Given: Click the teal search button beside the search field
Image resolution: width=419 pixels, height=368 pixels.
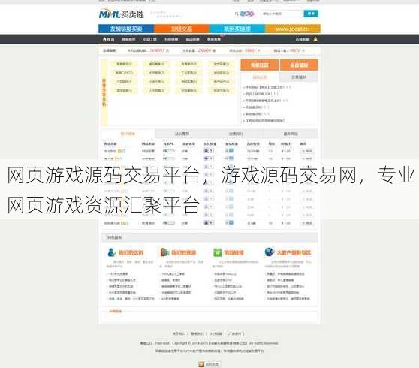Looking at the screenshot, I should coord(311,14).
